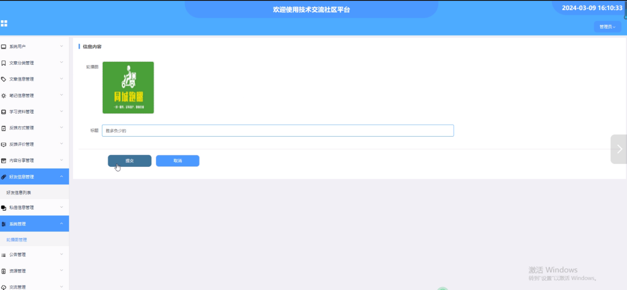The image size is (627, 290).
Task: Expand the 文章分类管理 chevron
Action: [61, 62]
